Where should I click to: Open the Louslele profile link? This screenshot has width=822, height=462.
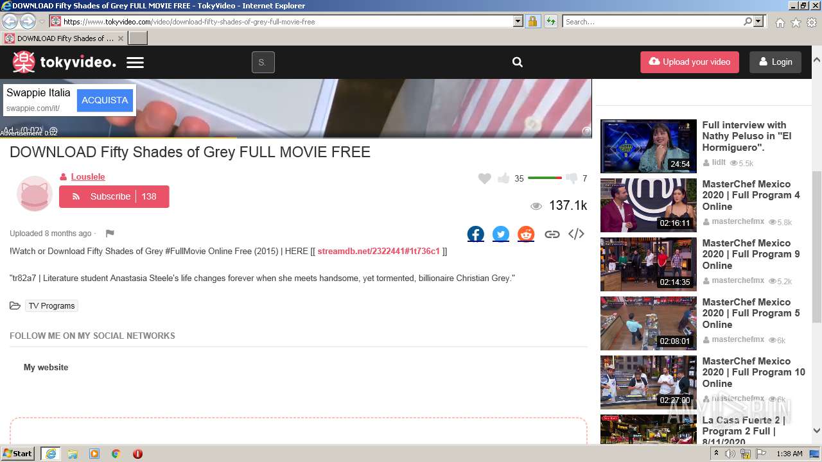(88, 176)
